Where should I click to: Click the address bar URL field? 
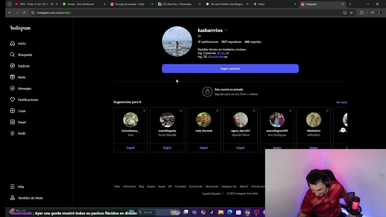(187, 13)
